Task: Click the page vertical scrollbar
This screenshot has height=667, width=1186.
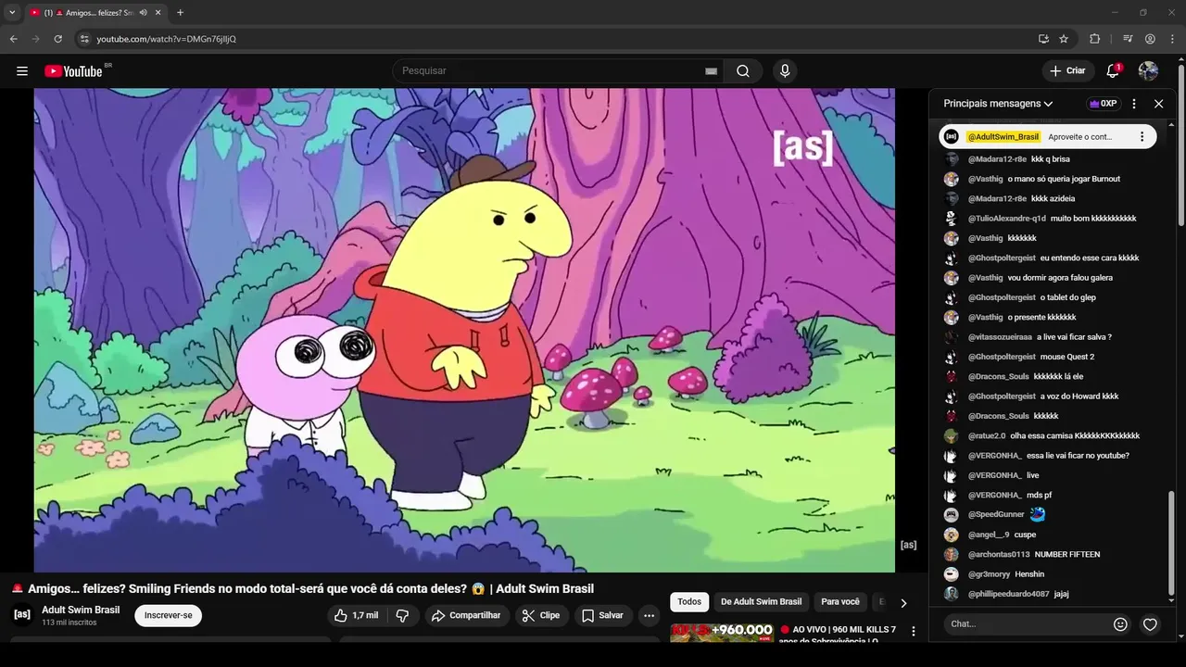Action: [x=1181, y=144]
